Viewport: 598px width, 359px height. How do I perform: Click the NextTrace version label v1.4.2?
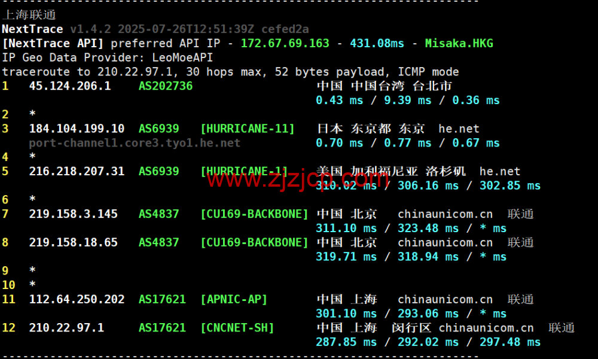click(90, 29)
